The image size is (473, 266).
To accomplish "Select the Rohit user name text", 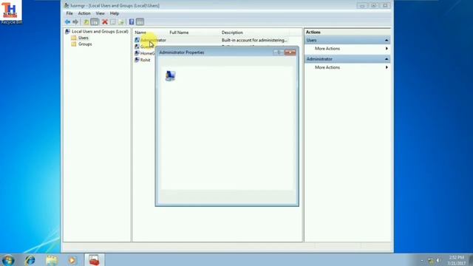I will pos(145,60).
